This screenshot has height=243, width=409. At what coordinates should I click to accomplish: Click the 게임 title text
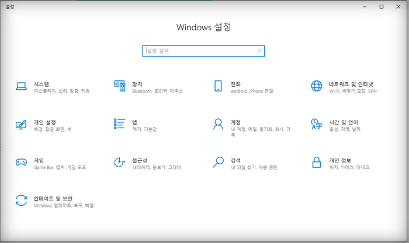[x=39, y=160]
